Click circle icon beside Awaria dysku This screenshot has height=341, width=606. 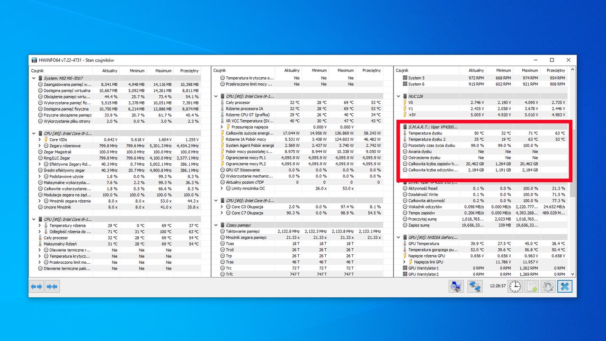click(x=405, y=152)
